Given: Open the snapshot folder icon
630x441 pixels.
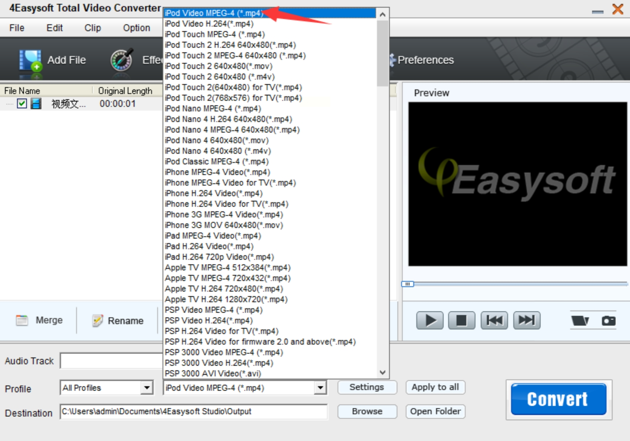Looking at the screenshot, I should click(x=580, y=321).
